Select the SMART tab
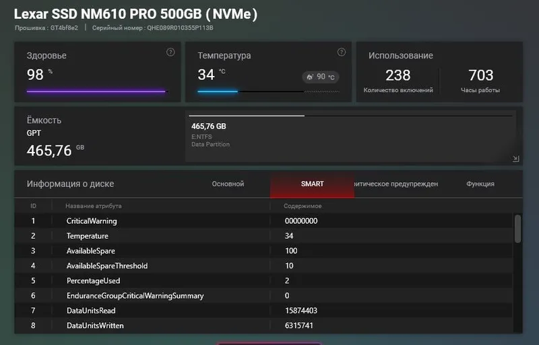The width and height of the screenshot is (539, 345). (x=312, y=184)
